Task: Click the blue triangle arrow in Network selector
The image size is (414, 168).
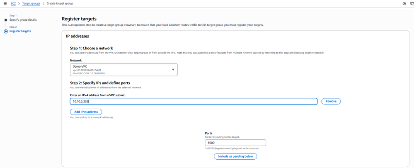Action: coord(173,70)
